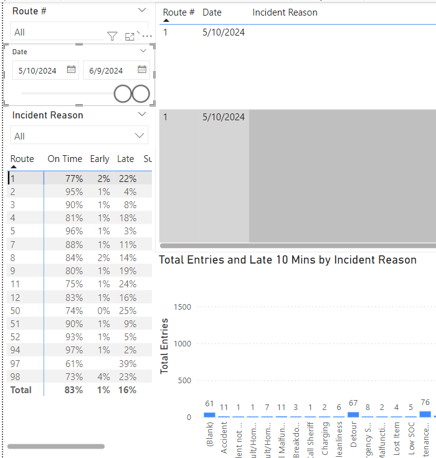The width and height of the screenshot is (436, 458).
Task: Click the (Blank) bar labeled 61
Action: 209,415
